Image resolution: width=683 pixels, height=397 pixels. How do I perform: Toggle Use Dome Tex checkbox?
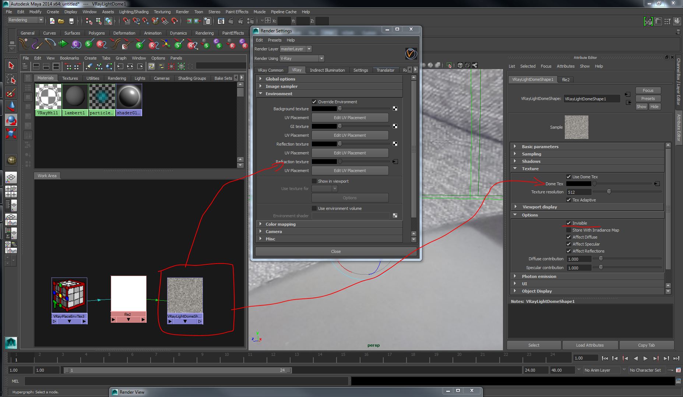pos(568,177)
